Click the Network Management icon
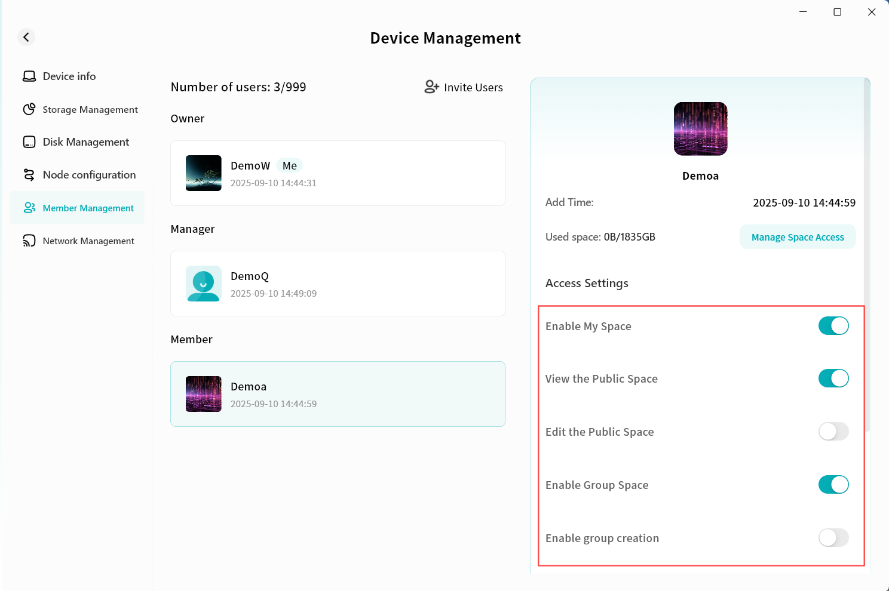889x591 pixels. click(29, 241)
